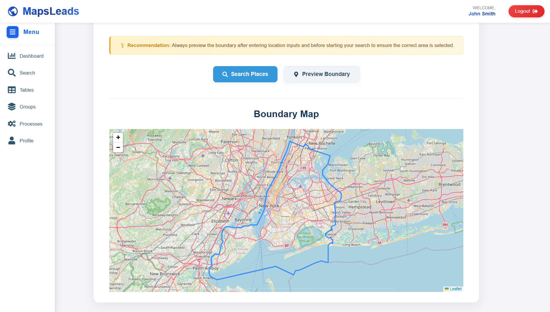The height and width of the screenshot is (312, 550).
Task: Click the Long Beach label on map
Action: tap(351, 245)
